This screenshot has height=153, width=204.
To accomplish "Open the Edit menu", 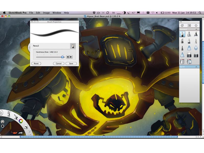I will click(38, 12).
